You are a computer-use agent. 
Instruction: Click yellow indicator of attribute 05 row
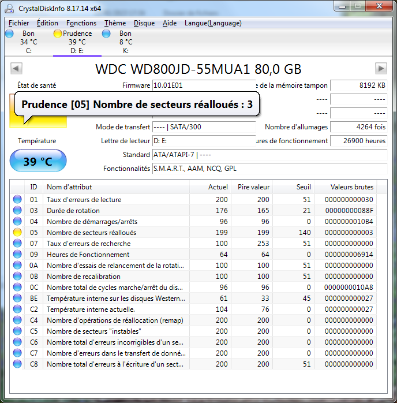point(17,233)
